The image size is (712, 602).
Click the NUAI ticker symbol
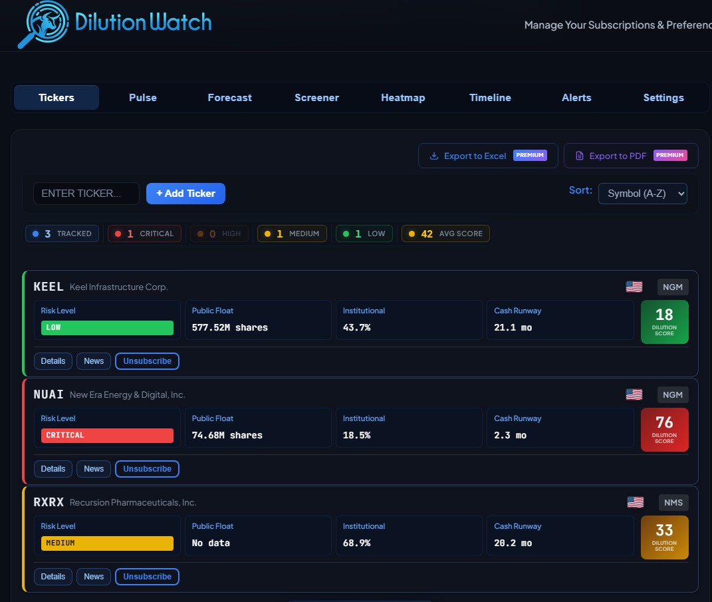pos(48,394)
